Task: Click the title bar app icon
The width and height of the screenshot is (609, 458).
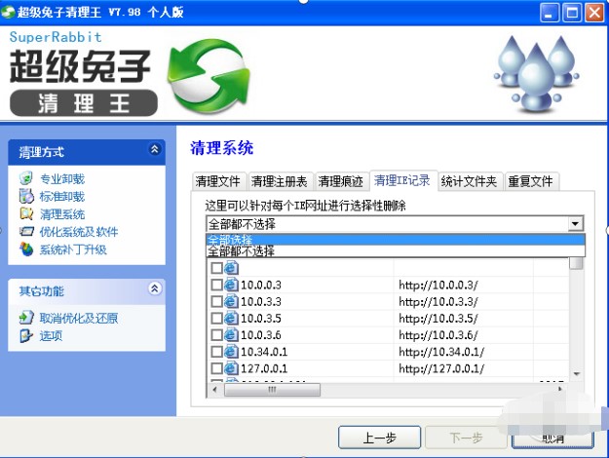Action: 8,12
